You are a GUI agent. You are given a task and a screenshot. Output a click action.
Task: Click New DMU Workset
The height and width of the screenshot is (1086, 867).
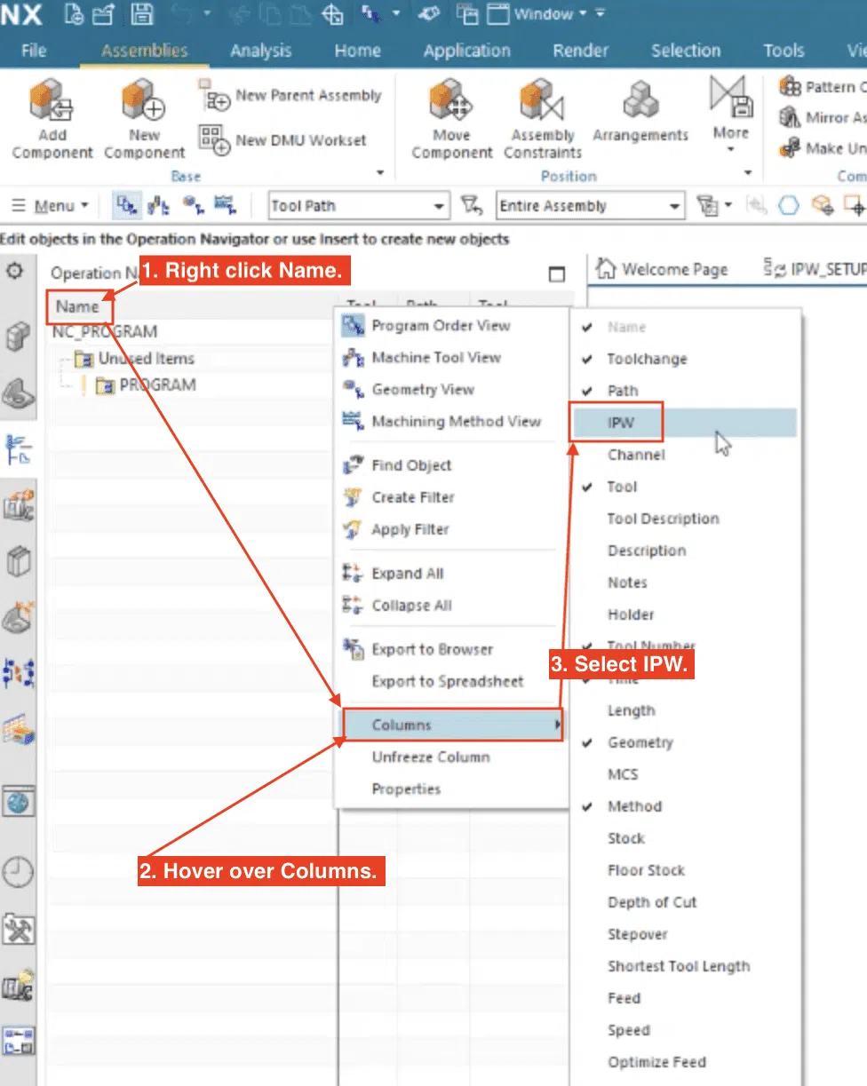[x=283, y=139]
